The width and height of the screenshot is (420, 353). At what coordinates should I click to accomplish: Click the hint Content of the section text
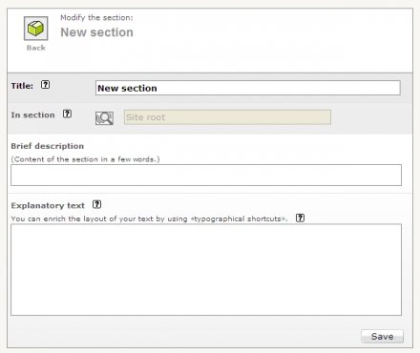coord(85,159)
